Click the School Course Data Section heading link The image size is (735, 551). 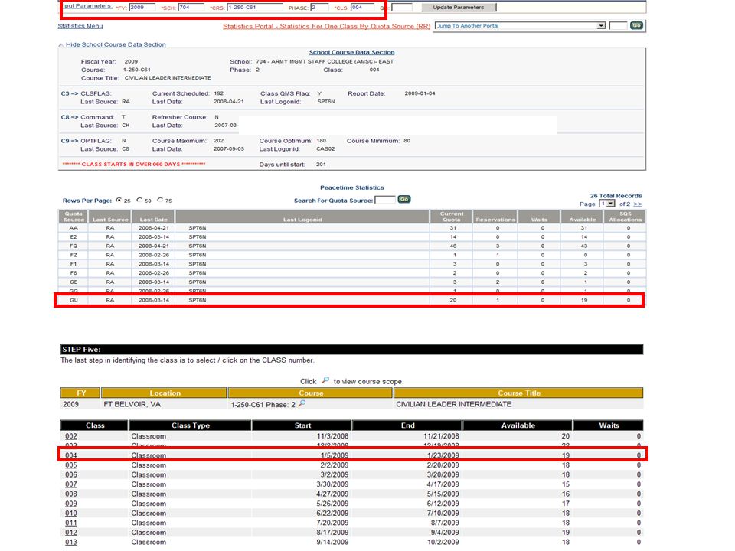click(351, 53)
